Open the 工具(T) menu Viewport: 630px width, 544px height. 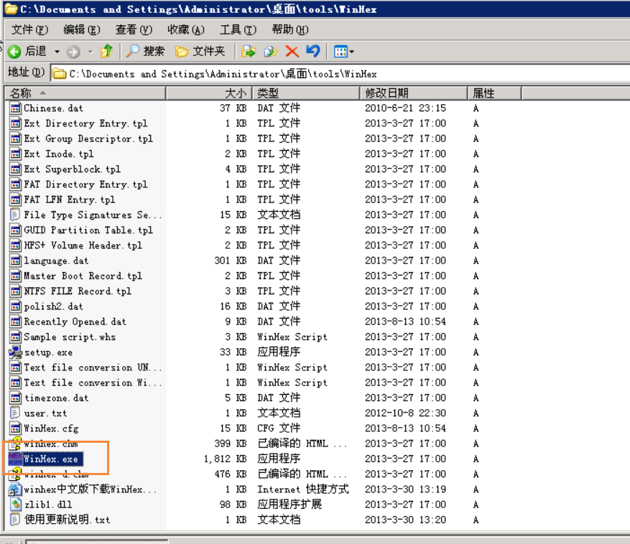point(238,29)
